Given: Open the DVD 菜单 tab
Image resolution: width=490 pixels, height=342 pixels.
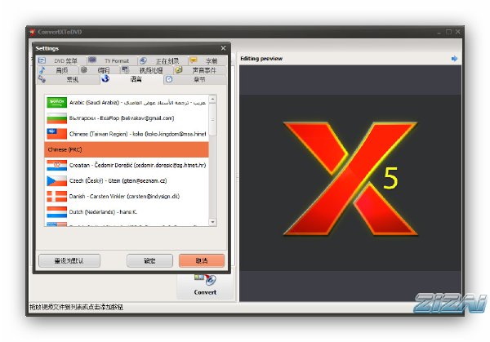Looking at the screenshot, I should [x=61, y=60].
